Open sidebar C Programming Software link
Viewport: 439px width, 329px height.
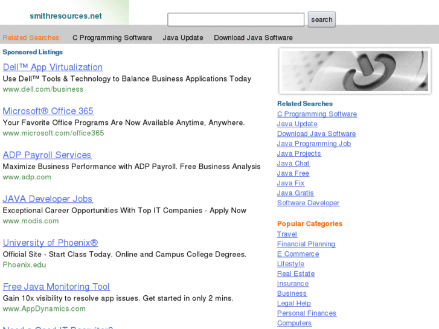coord(317,114)
